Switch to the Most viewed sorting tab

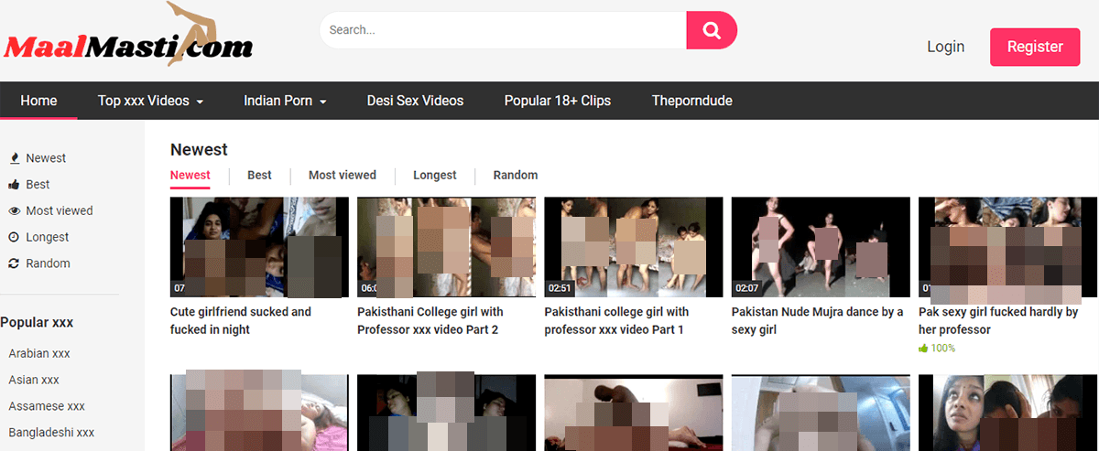pos(342,175)
